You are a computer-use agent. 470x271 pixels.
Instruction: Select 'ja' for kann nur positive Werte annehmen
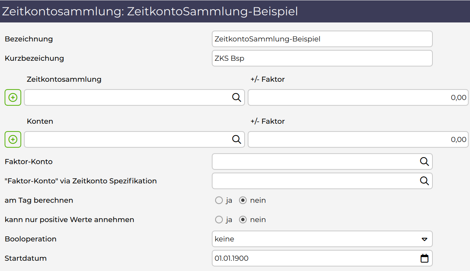click(x=219, y=220)
